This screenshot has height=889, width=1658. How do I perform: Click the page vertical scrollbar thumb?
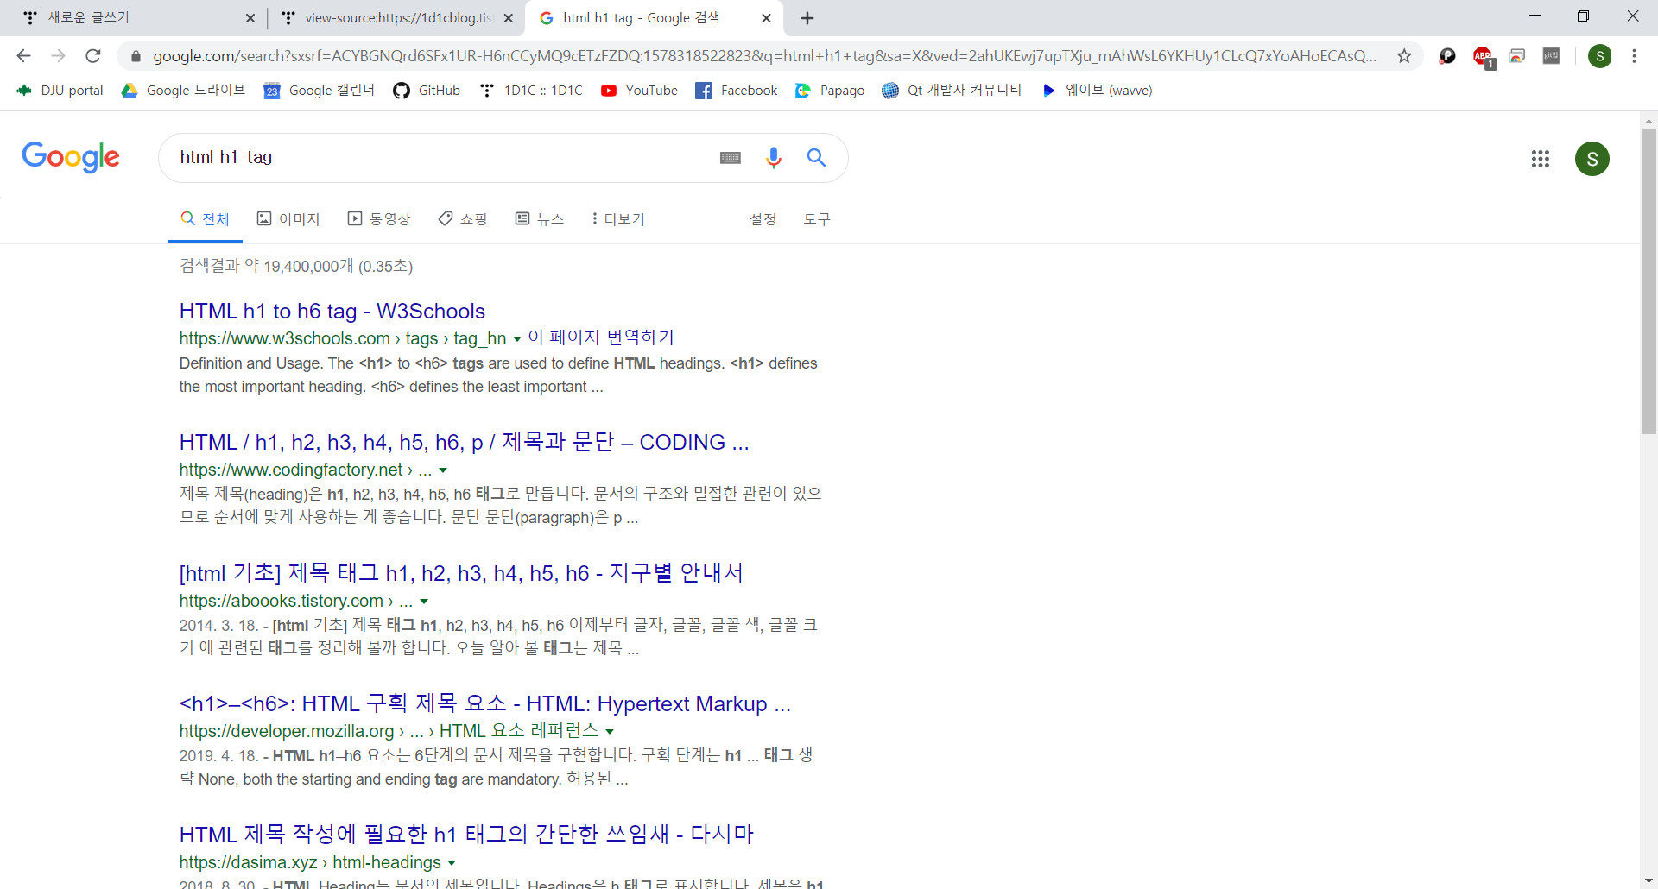[x=1649, y=281]
